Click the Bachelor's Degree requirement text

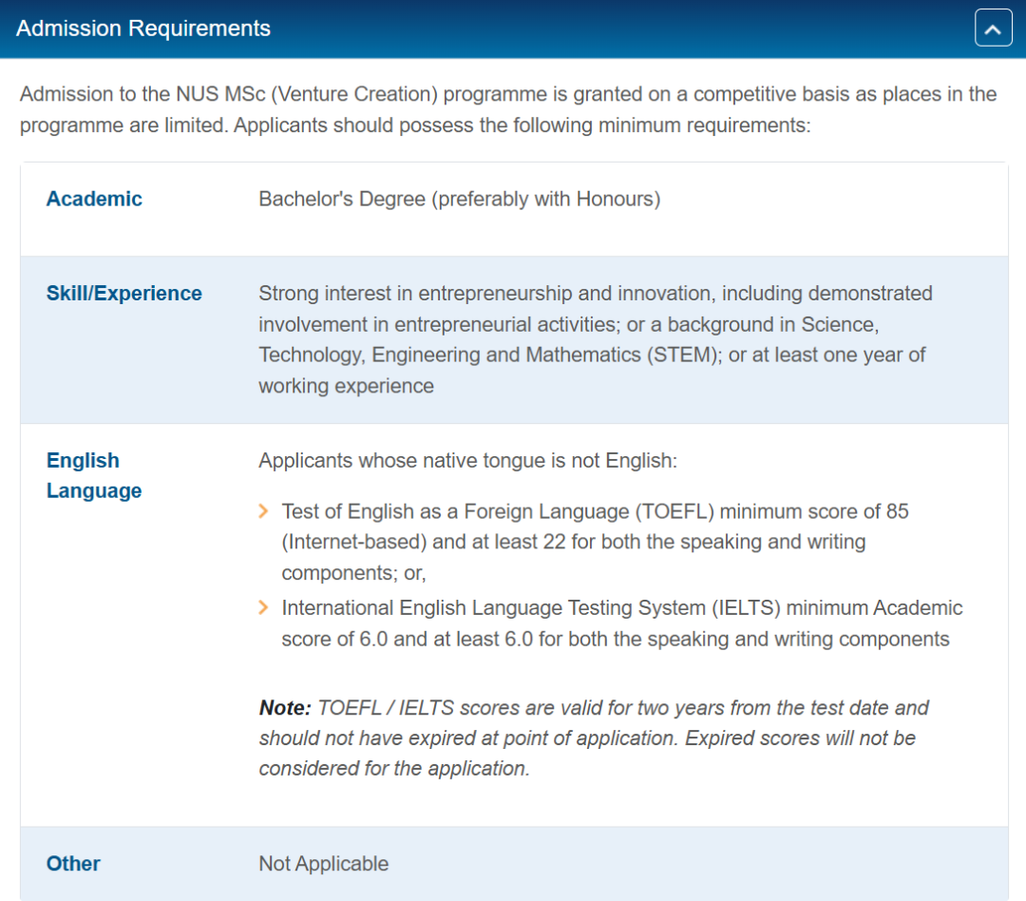[459, 199]
